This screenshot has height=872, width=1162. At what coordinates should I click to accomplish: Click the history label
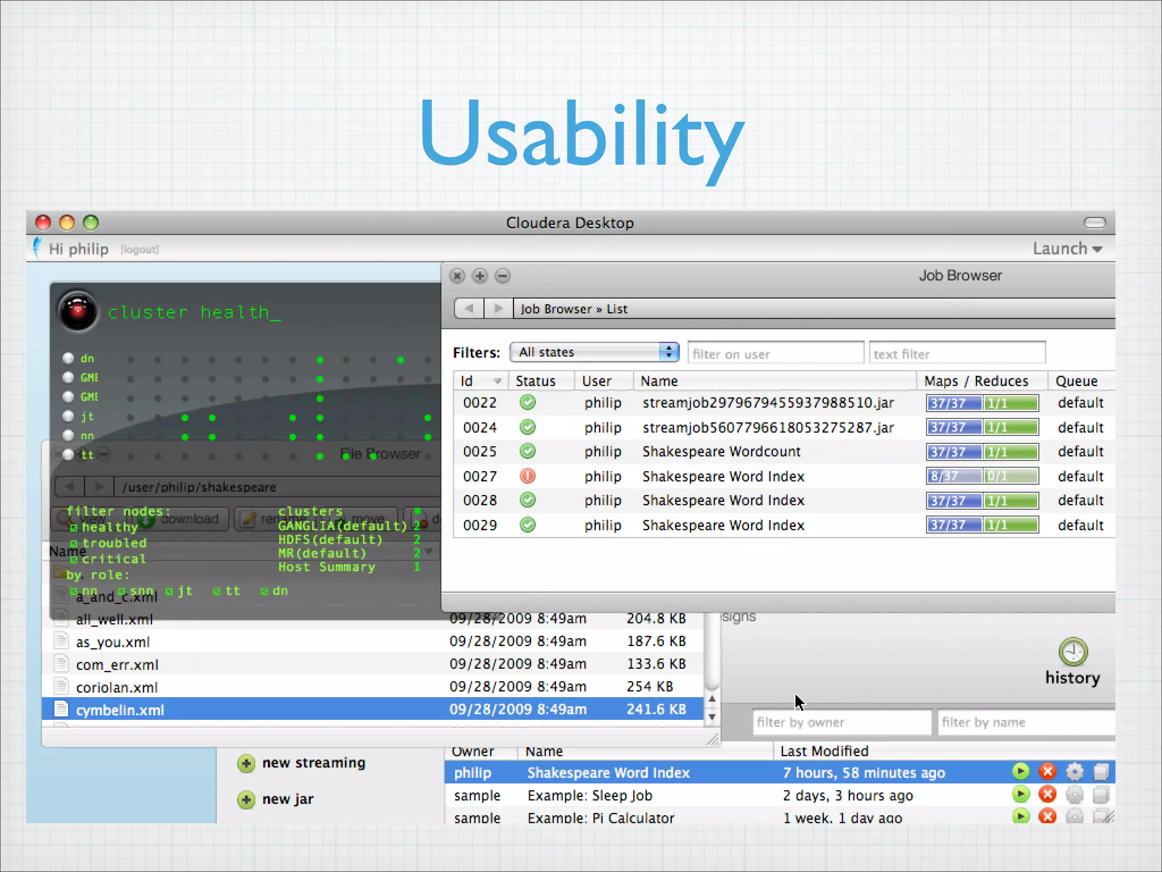pos(1072,677)
